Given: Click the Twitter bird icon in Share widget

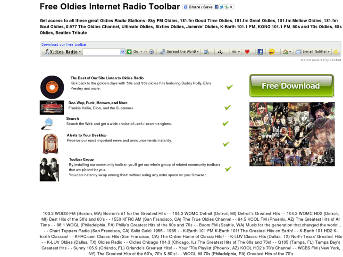Looking at the screenshot, I should point(221,7).
